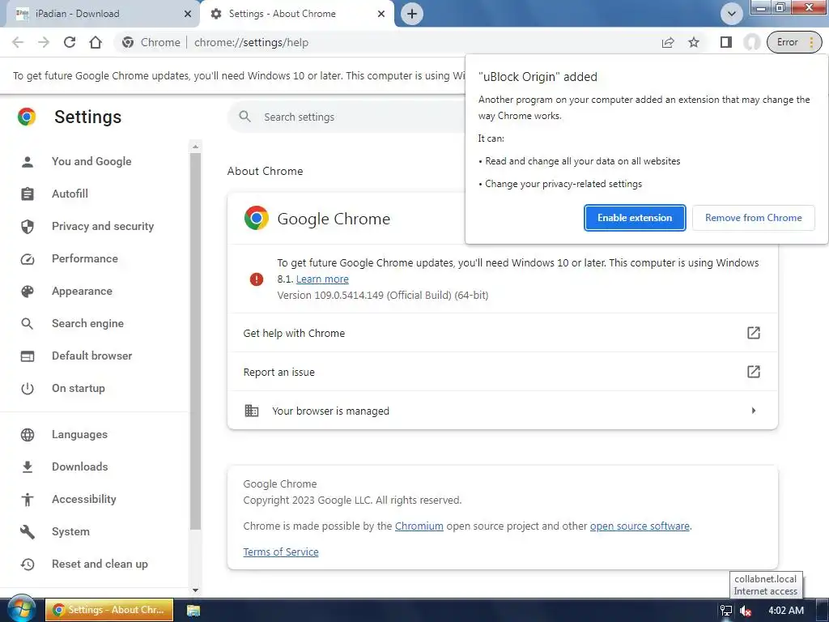Close the Settings - About Chrome tab
The width and height of the screenshot is (829, 622).
click(380, 14)
